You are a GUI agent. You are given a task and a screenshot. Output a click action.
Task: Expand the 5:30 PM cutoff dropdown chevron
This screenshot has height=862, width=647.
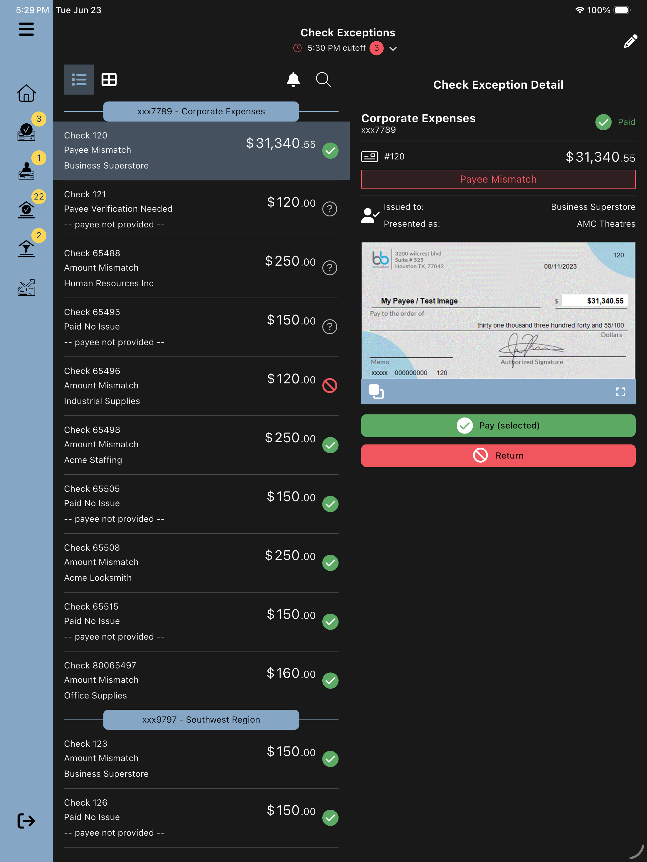point(393,49)
